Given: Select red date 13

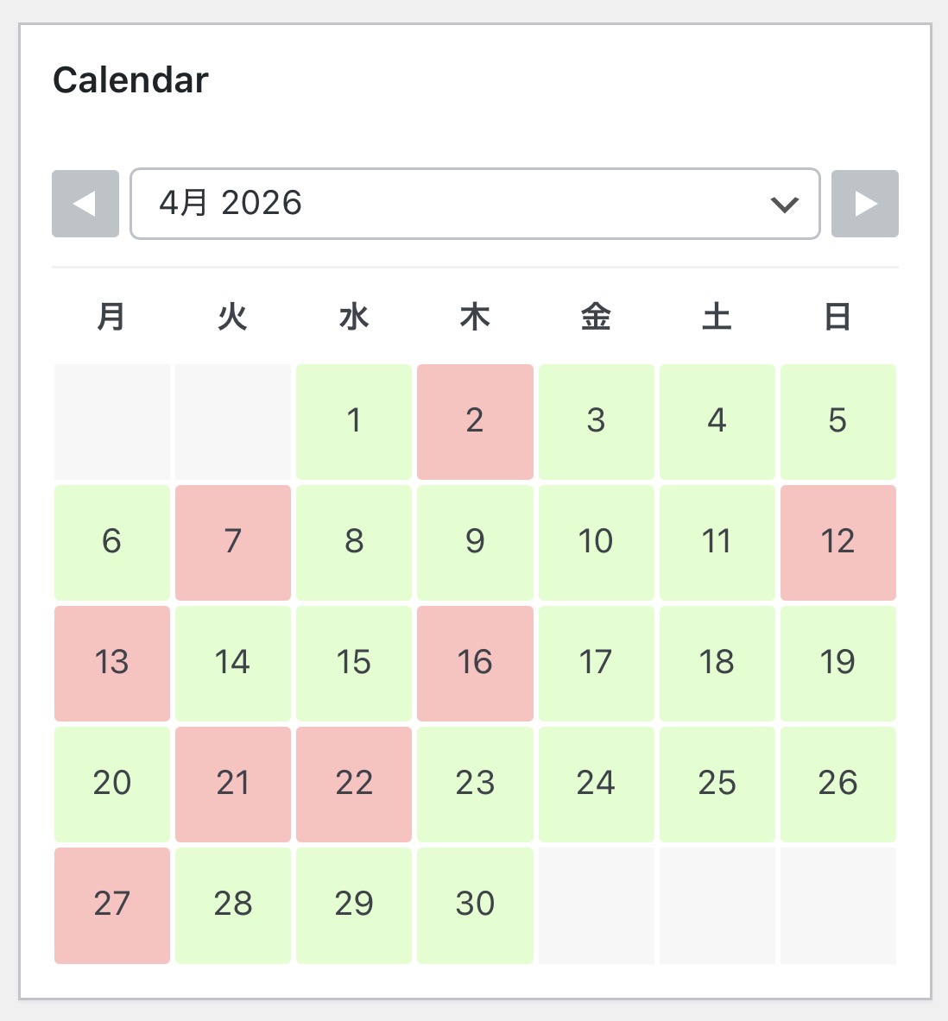Looking at the screenshot, I should click(112, 663).
